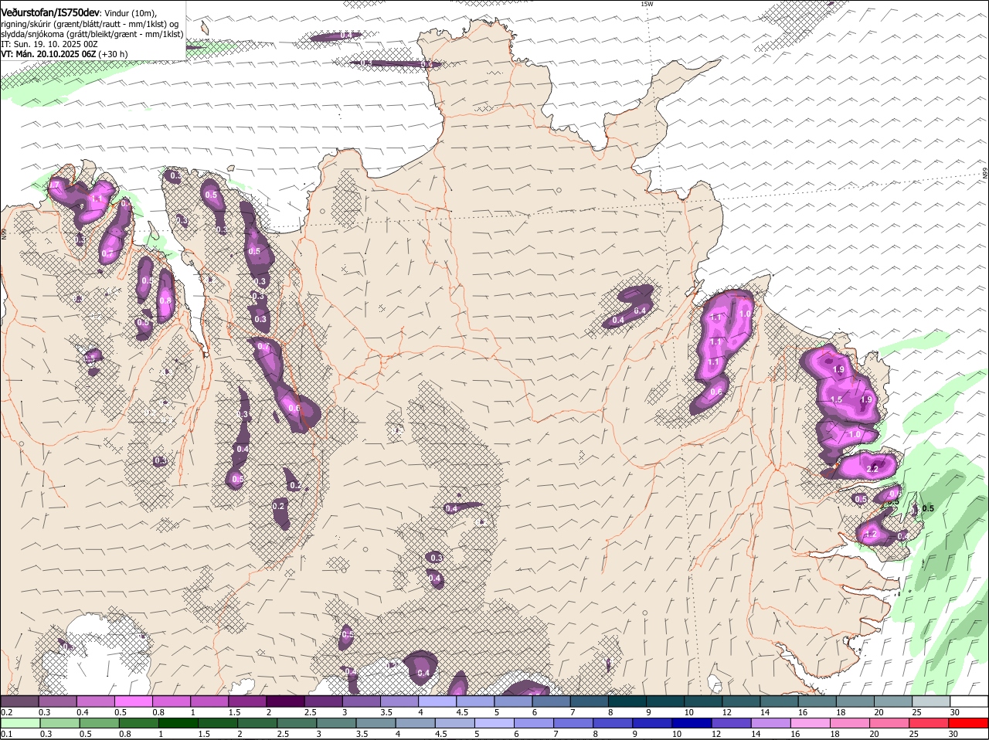Select snow legend swatch labeled 3.5

[398, 701]
